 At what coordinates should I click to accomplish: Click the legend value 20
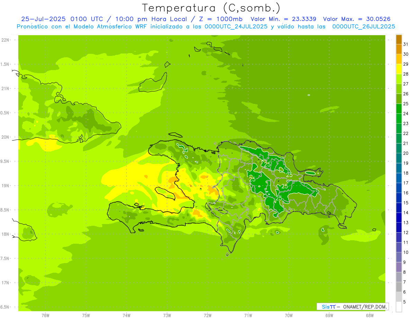click(406, 153)
